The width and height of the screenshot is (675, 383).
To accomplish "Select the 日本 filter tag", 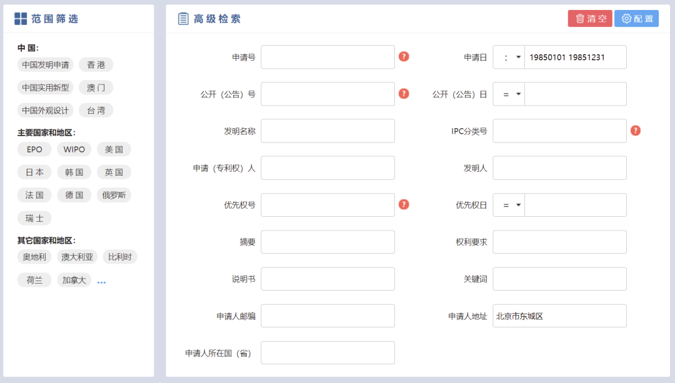I will (x=34, y=172).
